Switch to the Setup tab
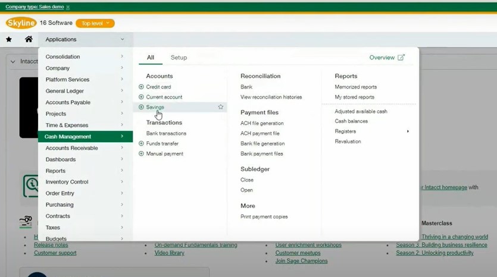Viewport: 497px width, 277px height. (x=179, y=57)
